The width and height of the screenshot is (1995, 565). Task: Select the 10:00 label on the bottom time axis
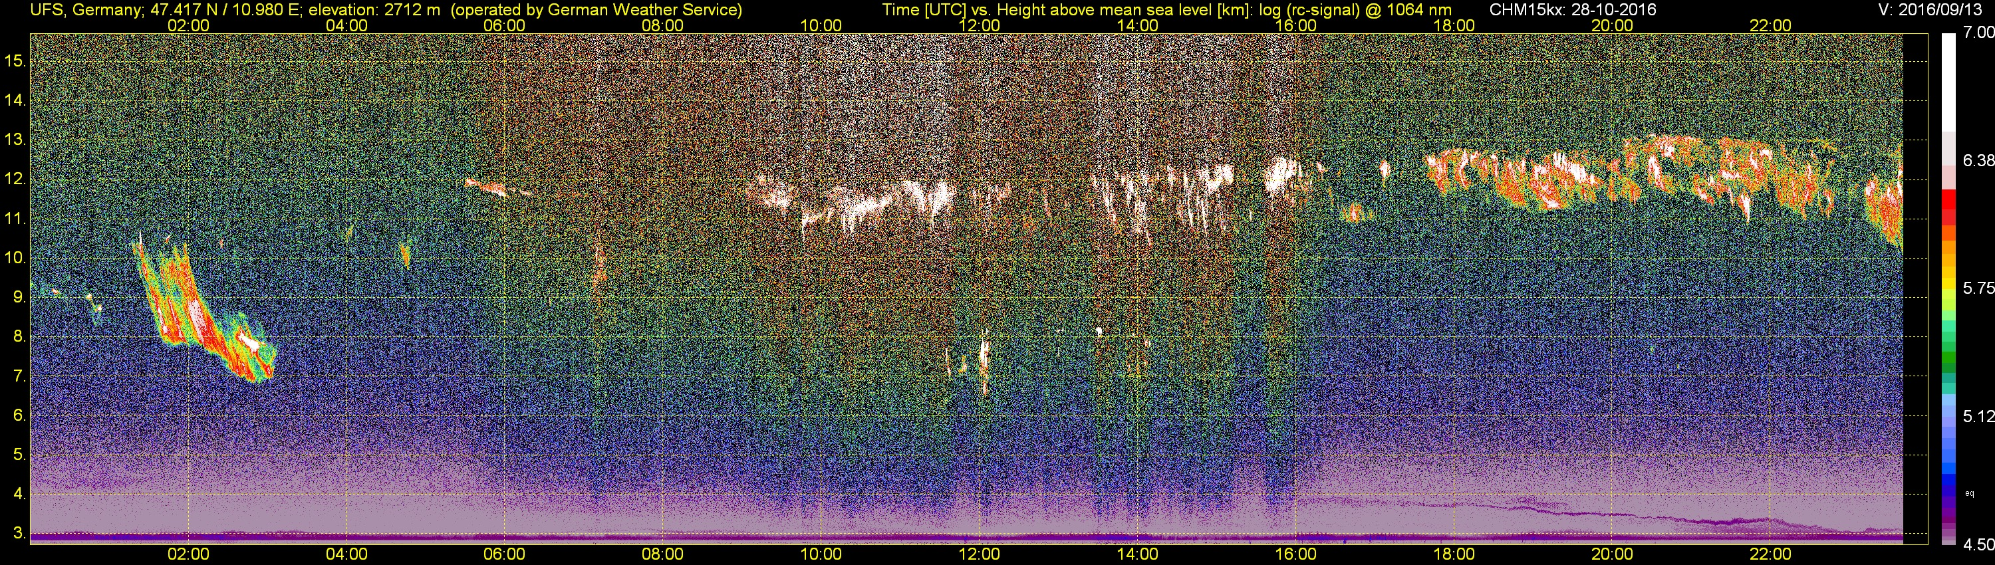pyautogui.click(x=821, y=554)
